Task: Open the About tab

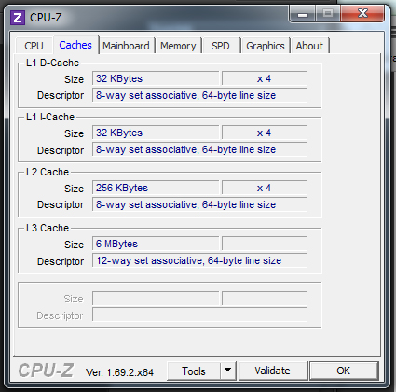Action: click(x=309, y=46)
